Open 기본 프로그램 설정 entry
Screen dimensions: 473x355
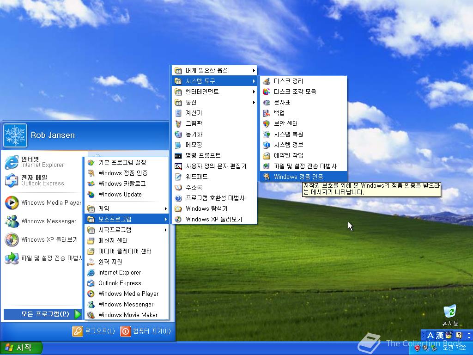[126, 162]
